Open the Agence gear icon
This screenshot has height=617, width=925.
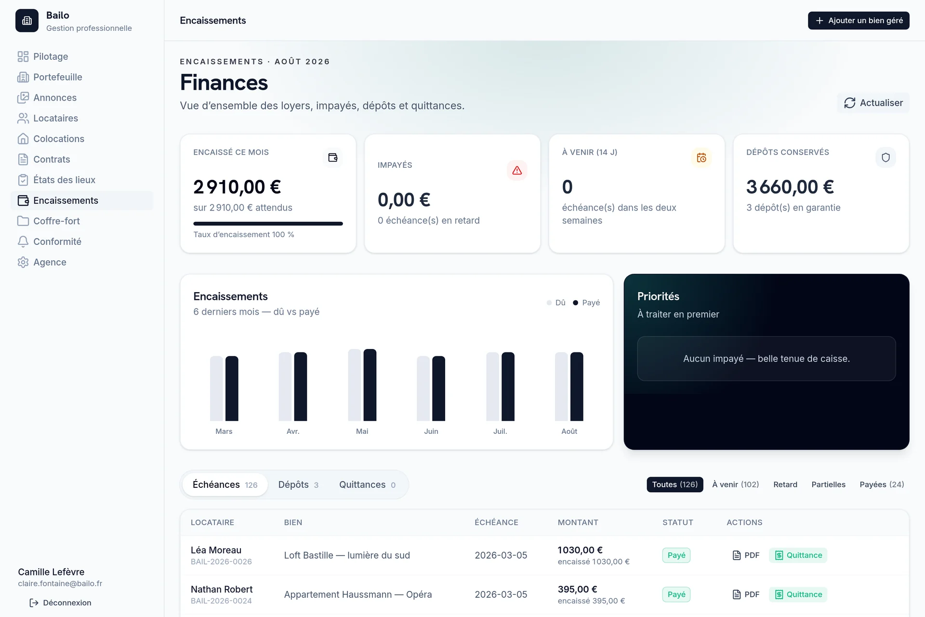[23, 262]
